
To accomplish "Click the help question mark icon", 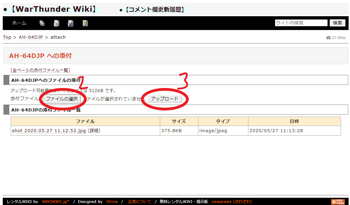I will tap(85, 23).
